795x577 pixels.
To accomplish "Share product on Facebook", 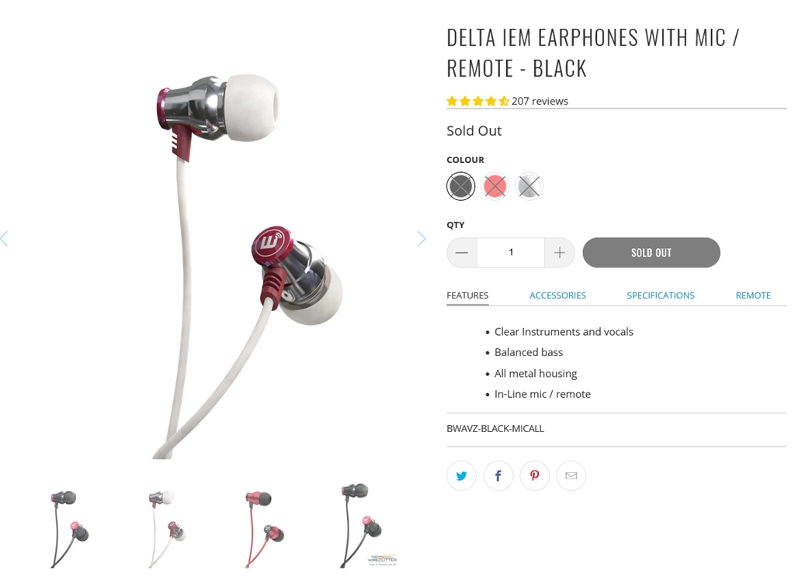I will (x=498, y=475).
